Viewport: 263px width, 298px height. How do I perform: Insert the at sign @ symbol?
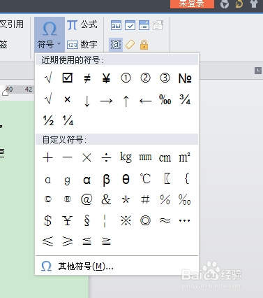(x=87, y=199)
